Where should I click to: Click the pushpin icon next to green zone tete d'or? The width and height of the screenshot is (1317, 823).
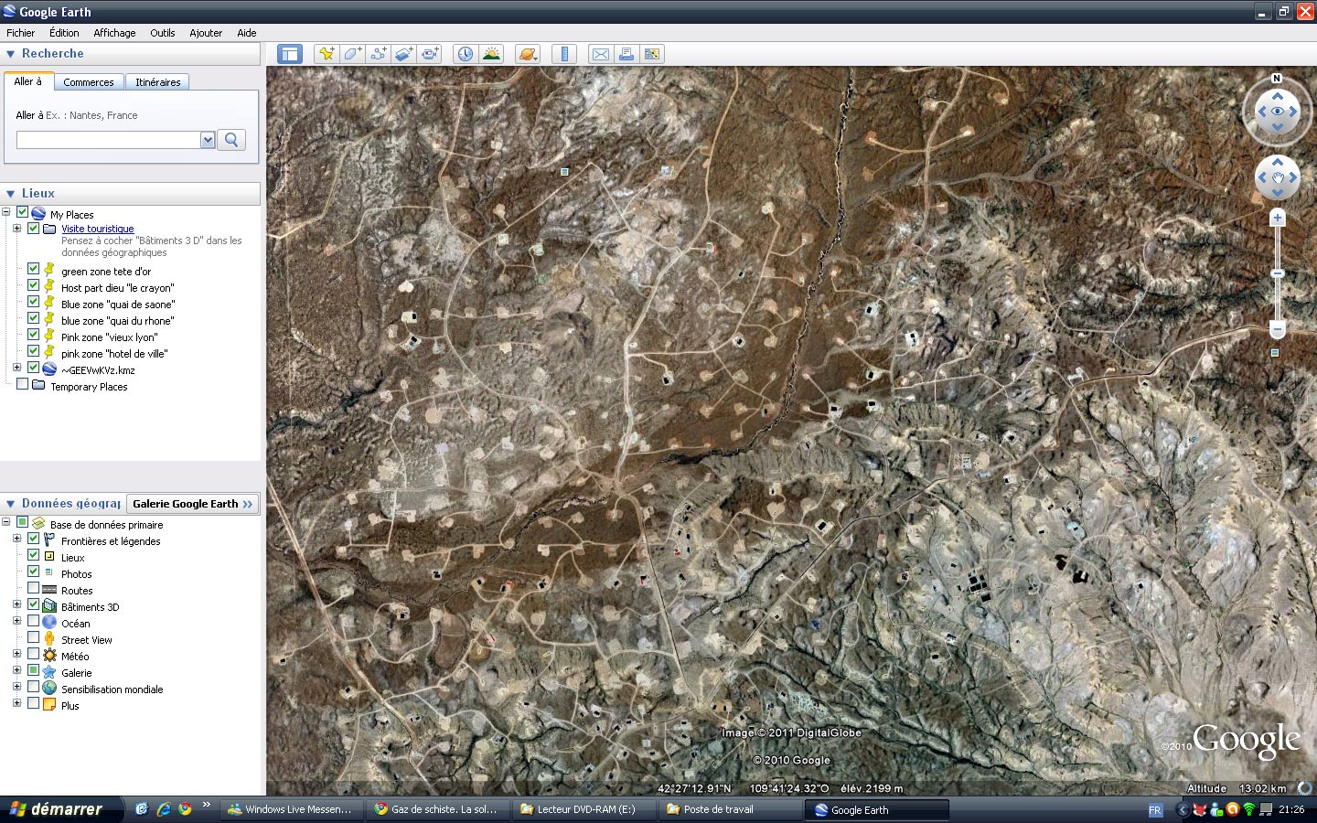pyautogui.click(x=49, y=270)
